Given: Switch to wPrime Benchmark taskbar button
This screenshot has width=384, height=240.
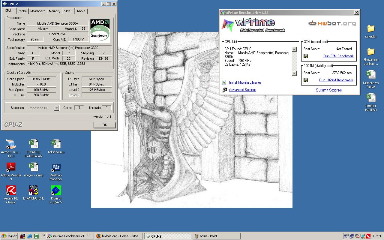Looking at the screenshot, I should 70,236.
